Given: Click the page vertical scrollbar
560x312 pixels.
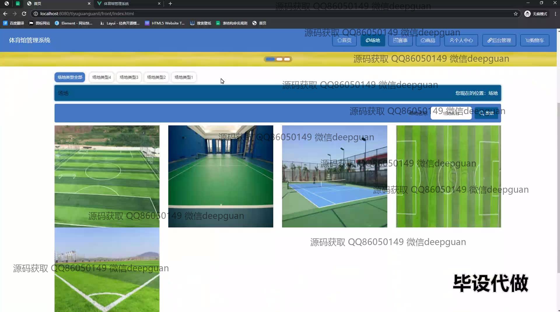Looking at the screenshot, I should click(558, 188).
